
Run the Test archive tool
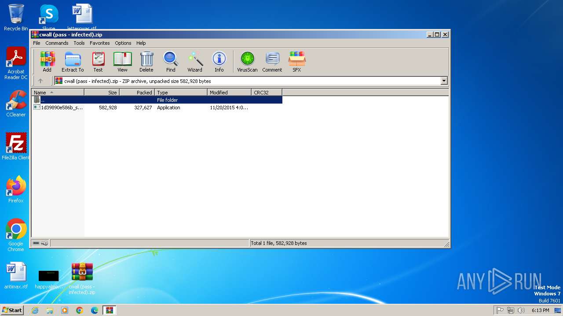click(x=98, y=61)
